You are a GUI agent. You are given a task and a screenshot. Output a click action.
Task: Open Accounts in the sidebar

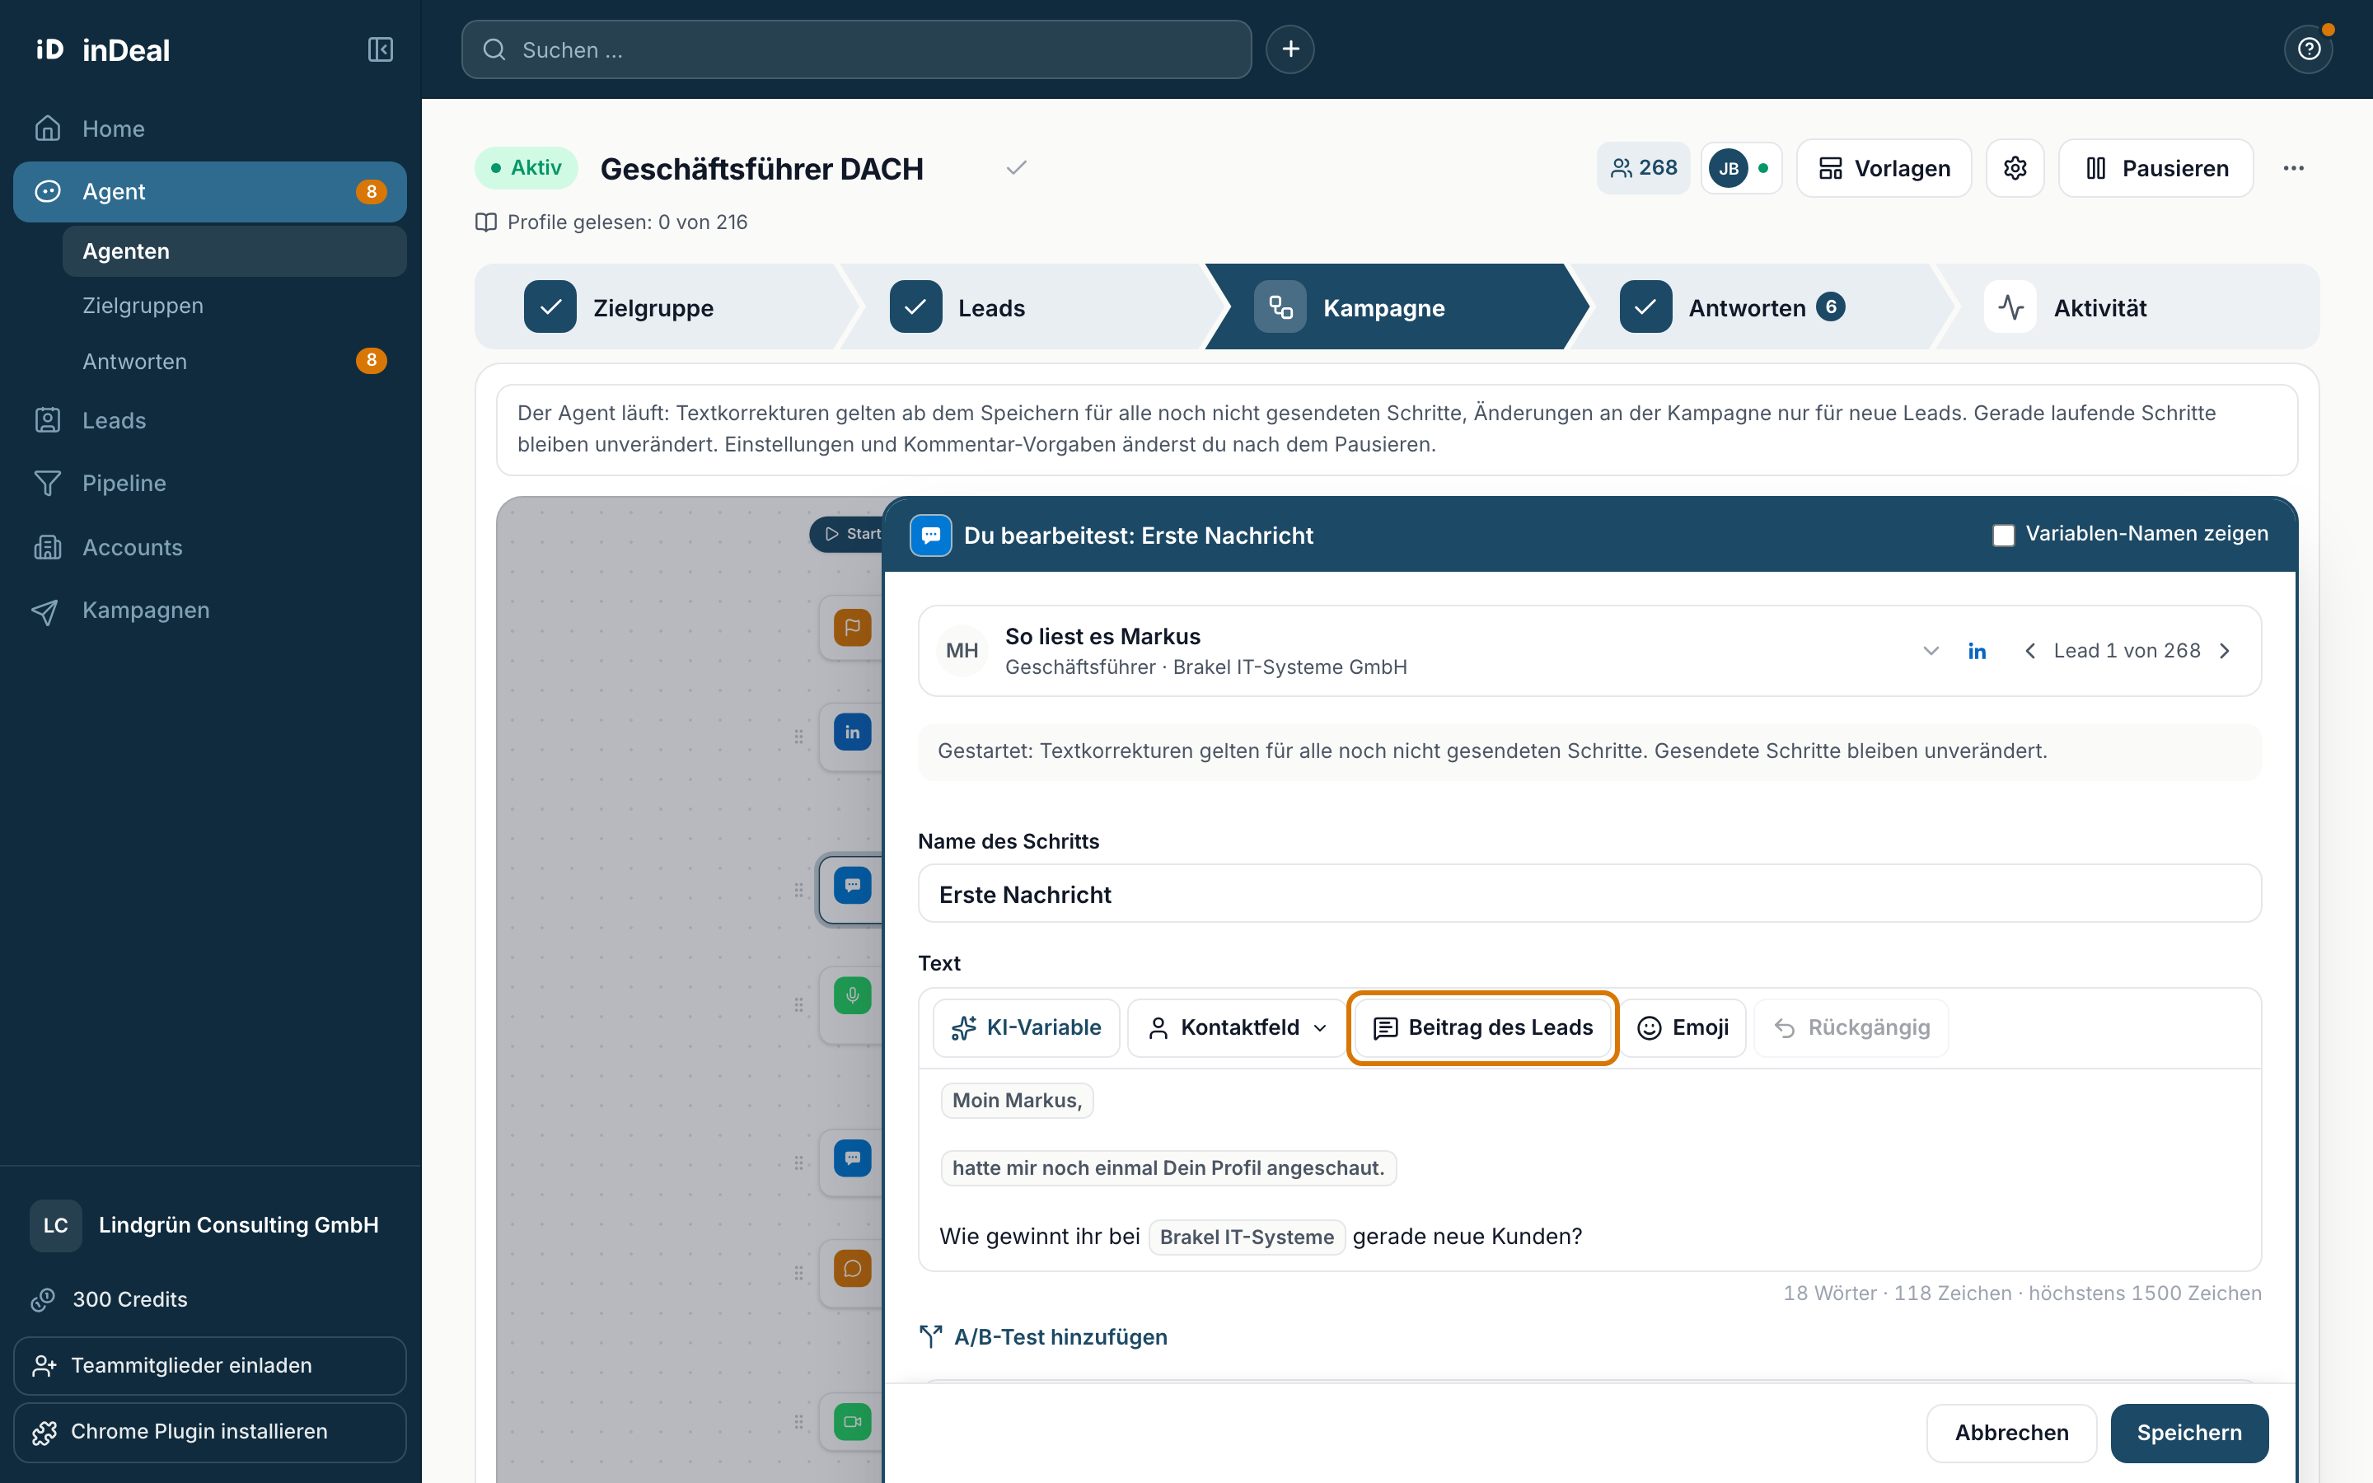pos(210,546)
